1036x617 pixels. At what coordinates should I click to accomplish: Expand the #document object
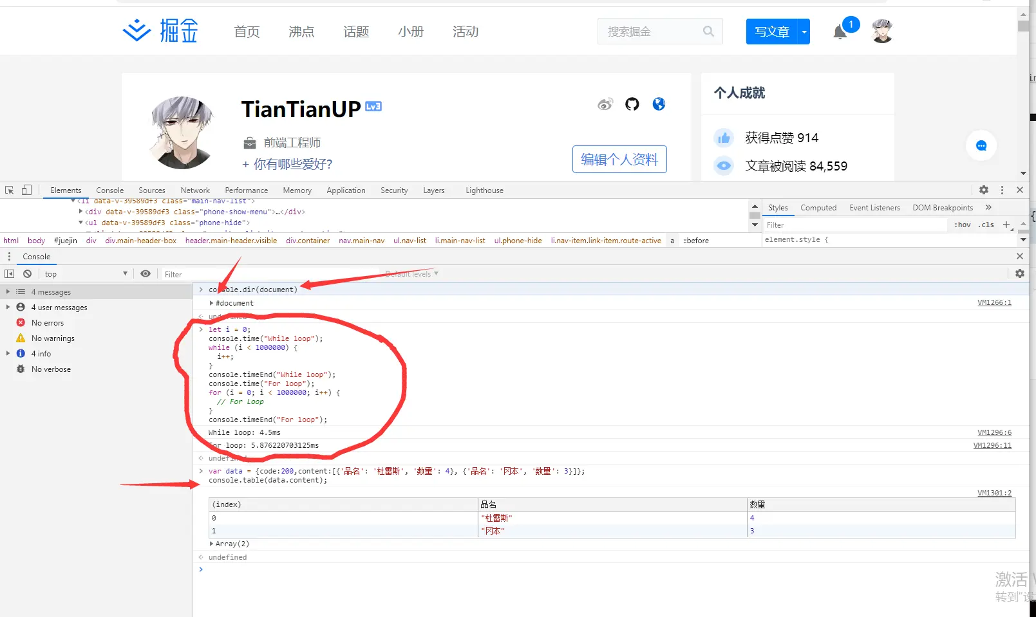[211, 303]
